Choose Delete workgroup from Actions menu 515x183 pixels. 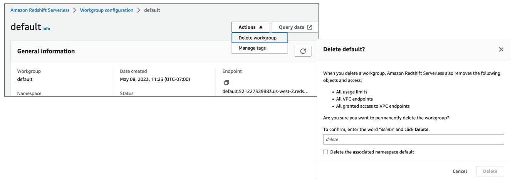pos(259,38)
